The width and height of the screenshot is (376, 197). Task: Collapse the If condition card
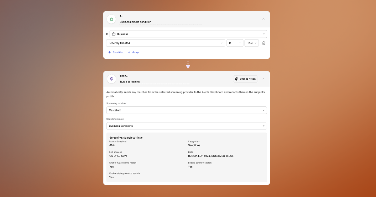tap(263, 19)
